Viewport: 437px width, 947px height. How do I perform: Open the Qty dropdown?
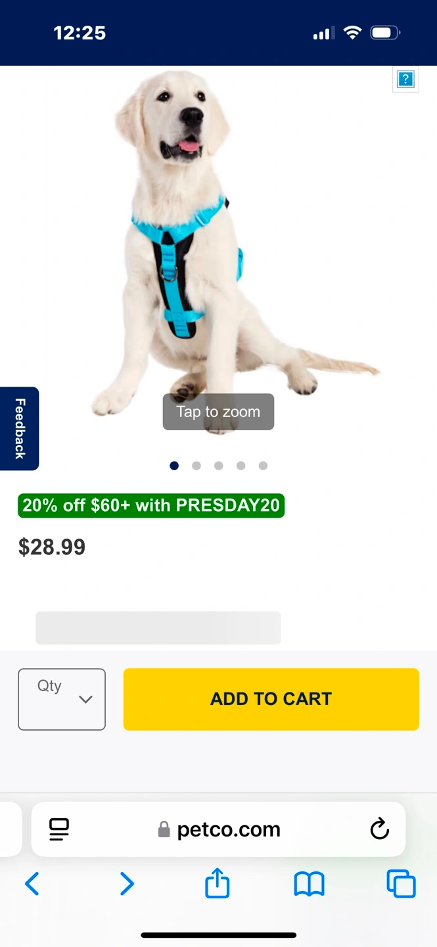pyautogui.click(x=62, y=699)
